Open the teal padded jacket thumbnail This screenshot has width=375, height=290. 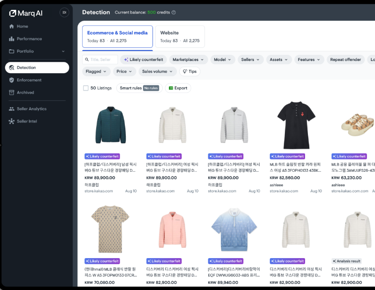tap(110, 125)
